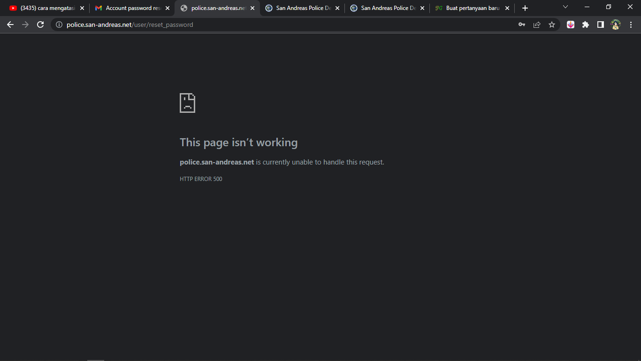The width and height of the screenshot is (641, 361).
Task: Open the Extensions puzzle menu
Action: pos(585,25)
